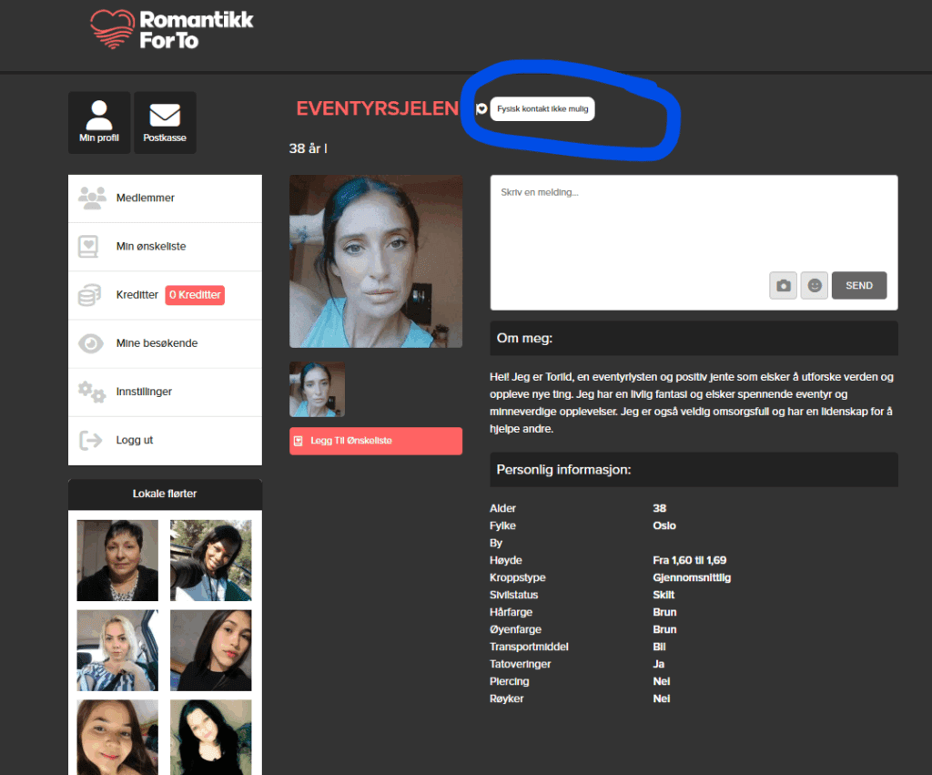932x775 pixels.
Task: Open Min ønskeliste menu item
Action: (166, 246)
